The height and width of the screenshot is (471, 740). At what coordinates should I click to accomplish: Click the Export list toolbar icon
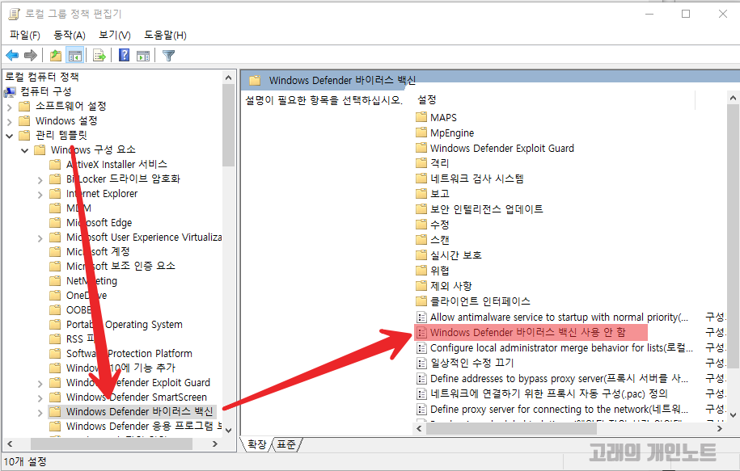(99, 56)
